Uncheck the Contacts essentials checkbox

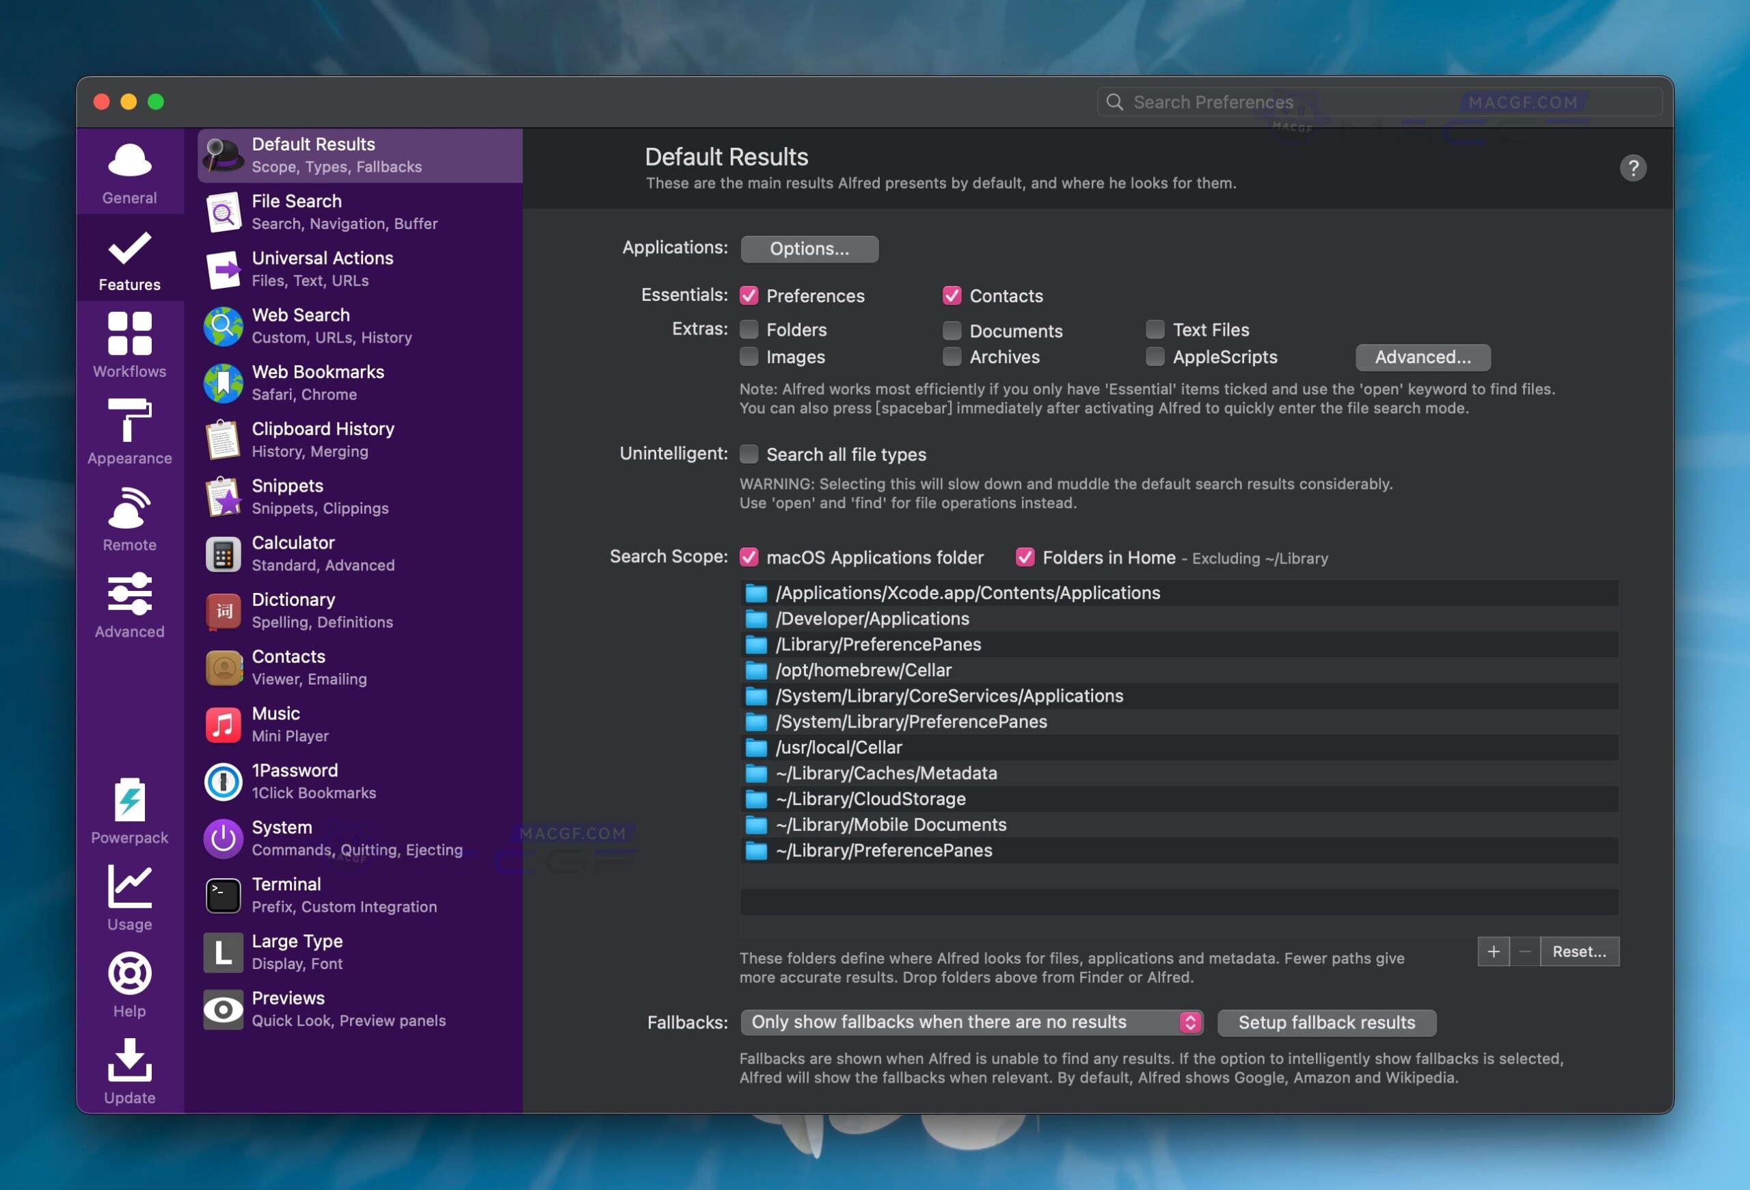point(951,295)
